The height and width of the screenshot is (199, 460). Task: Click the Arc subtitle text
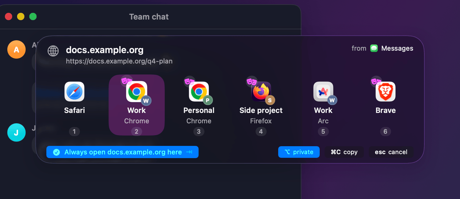coord(323,121)
